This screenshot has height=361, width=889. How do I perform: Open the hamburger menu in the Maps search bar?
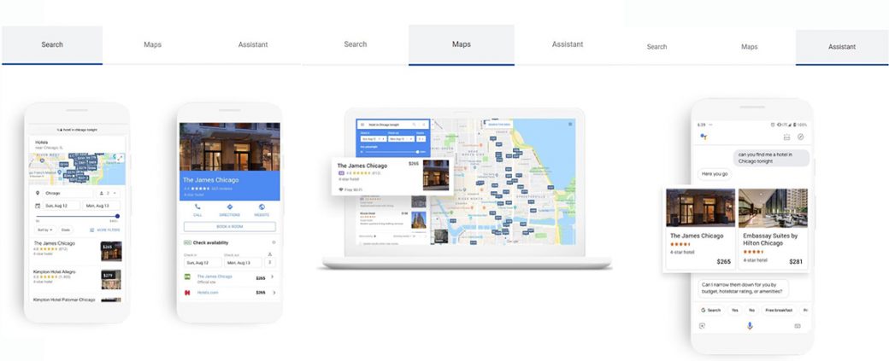(x=362, y=125)
